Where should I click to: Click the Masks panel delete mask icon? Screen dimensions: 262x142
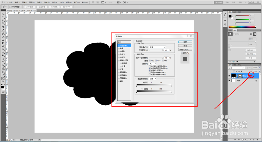pyautogui.click(x=255, y=61)
